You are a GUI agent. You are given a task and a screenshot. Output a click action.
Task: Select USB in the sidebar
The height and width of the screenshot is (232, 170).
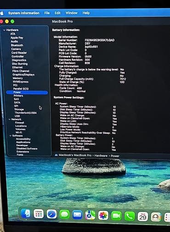(17, 116)
